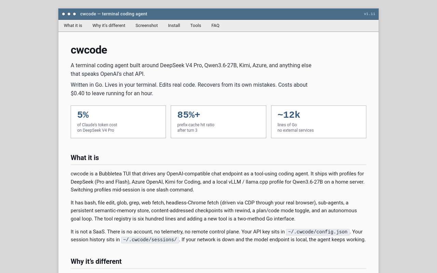Click the main 'cwcode' page heading
Screen dimensions: 437x273
point(89,50)
